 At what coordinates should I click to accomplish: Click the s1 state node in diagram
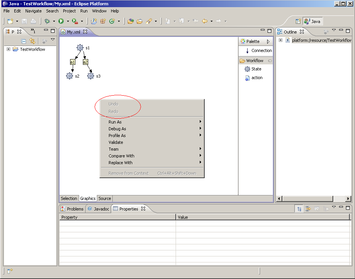coord(80,47)
